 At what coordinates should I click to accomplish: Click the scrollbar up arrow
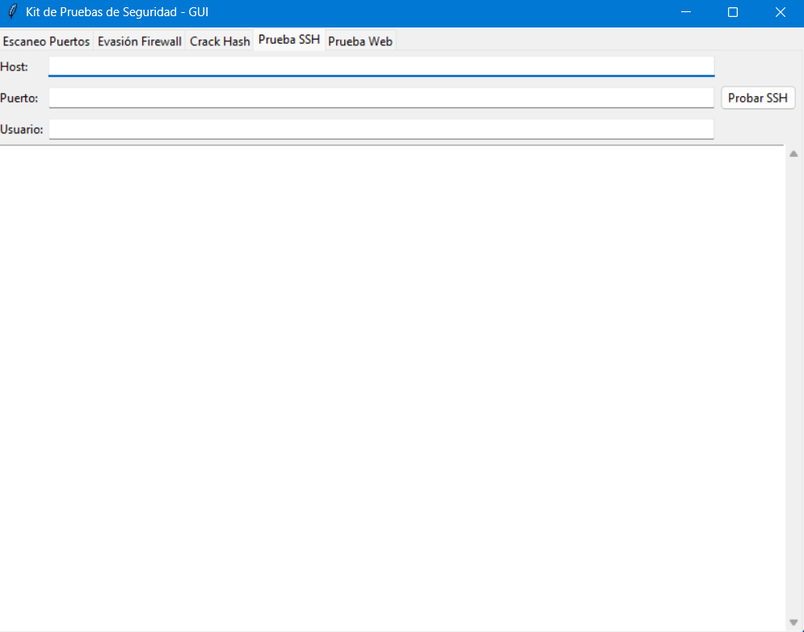point(793,152)
